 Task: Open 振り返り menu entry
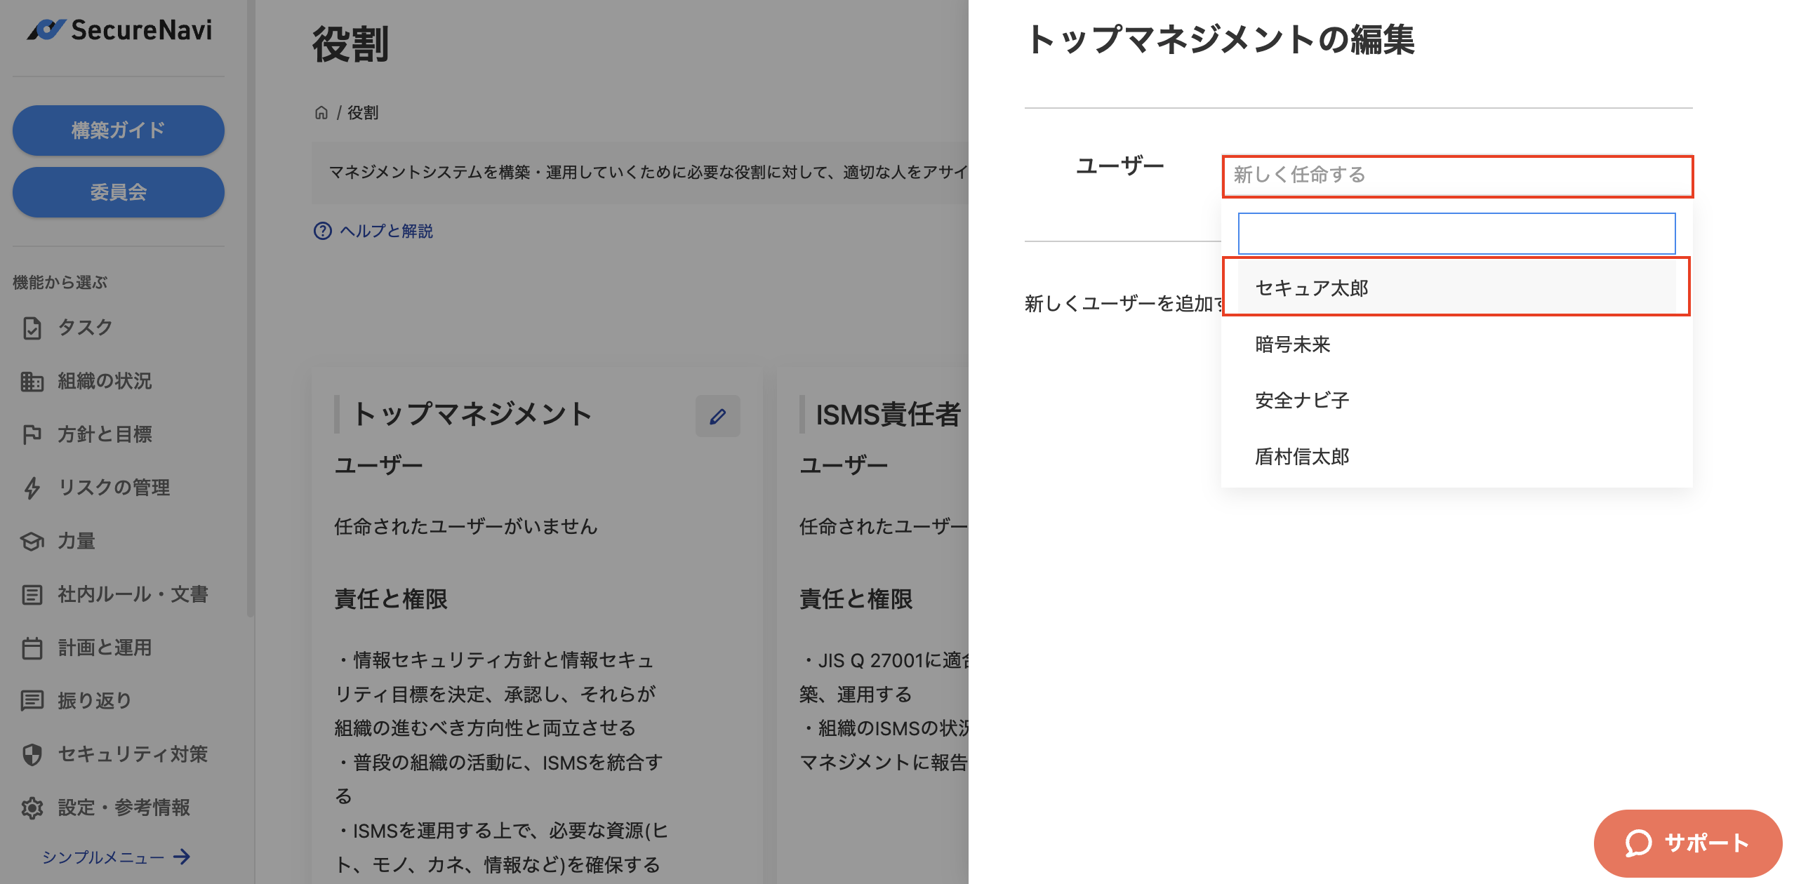coord(95,700)
